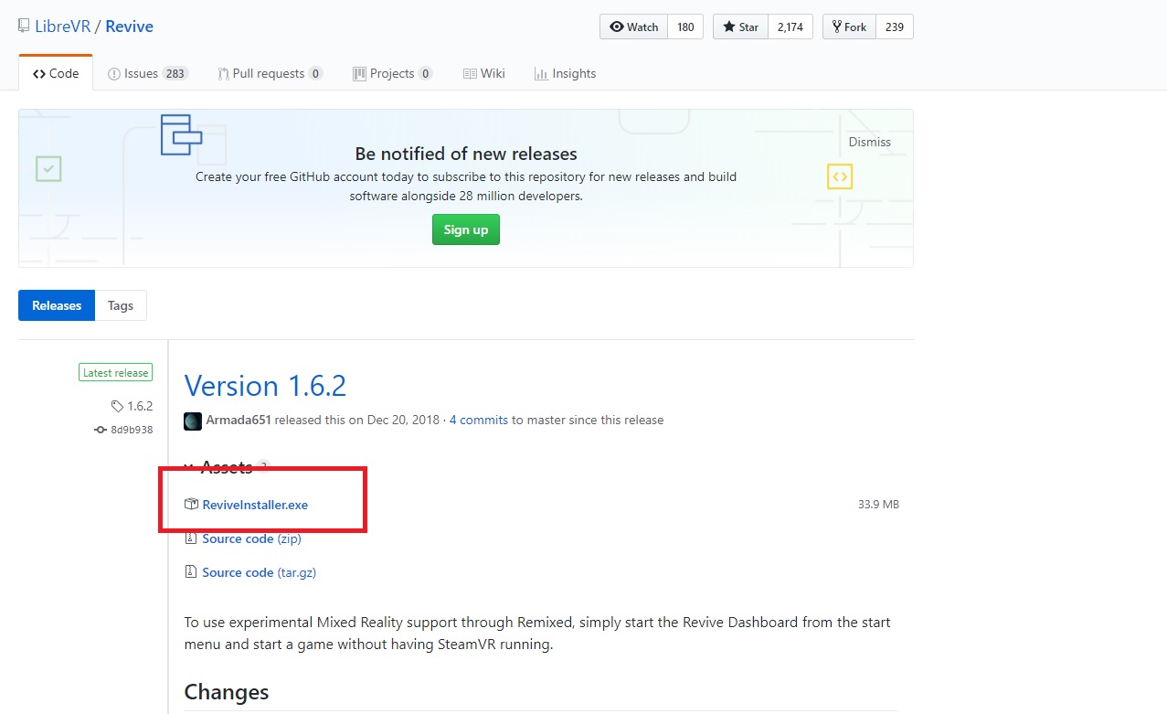Click the Projects count badge 0

[x=425, y=73]
